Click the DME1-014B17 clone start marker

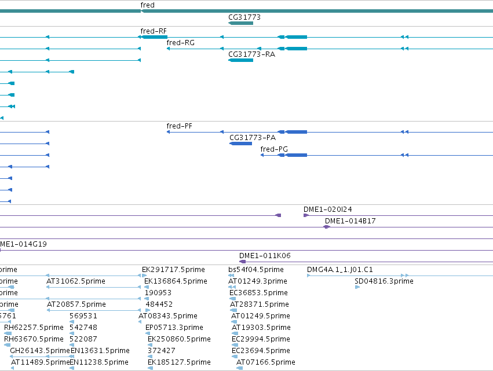click(x=327, y=227)
